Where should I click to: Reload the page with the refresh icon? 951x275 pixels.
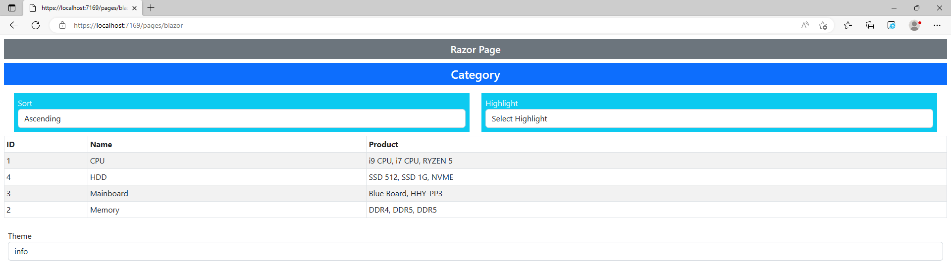[36, 25]
